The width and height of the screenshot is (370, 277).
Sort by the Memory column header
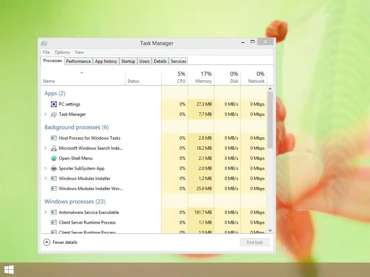point(201,78)
